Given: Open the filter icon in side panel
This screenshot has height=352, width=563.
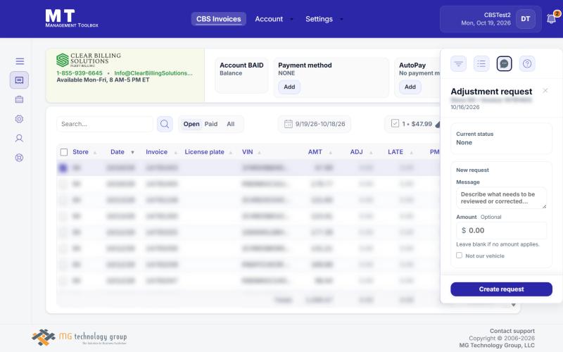Looking at the screenshot, I should [459, 64].
